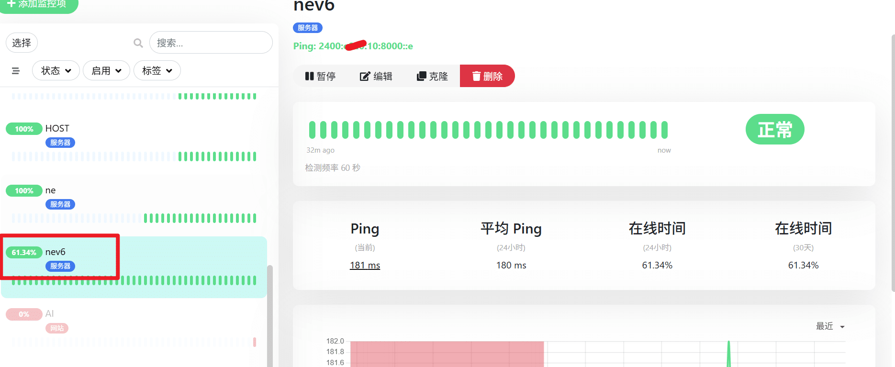Click the 服务器 tag under HOST
This screenshot has height=367, width=895.
[x=60, y=143]
